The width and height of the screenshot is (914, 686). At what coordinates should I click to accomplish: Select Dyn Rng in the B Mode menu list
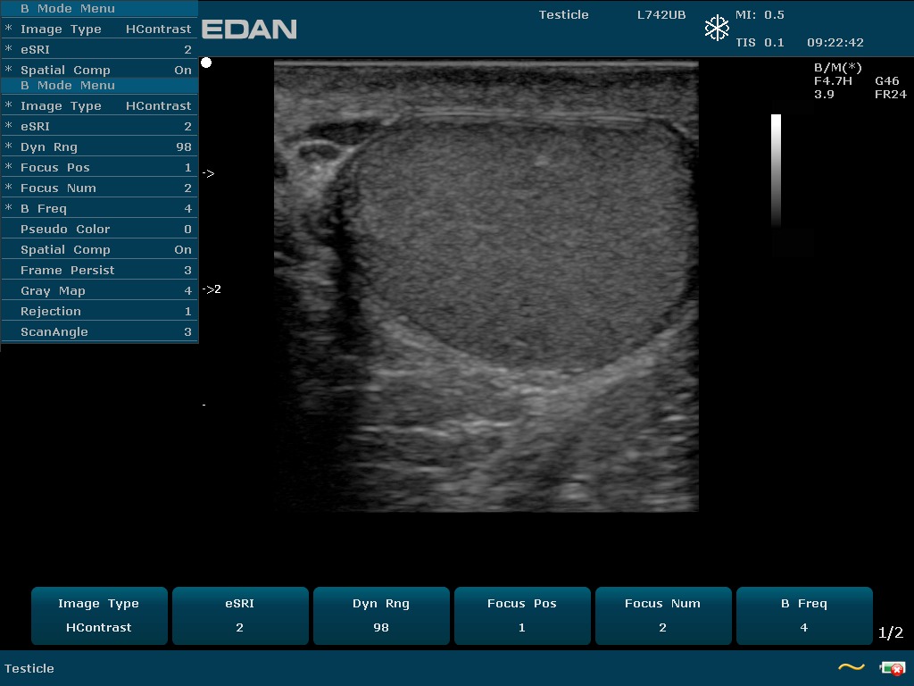100,147
